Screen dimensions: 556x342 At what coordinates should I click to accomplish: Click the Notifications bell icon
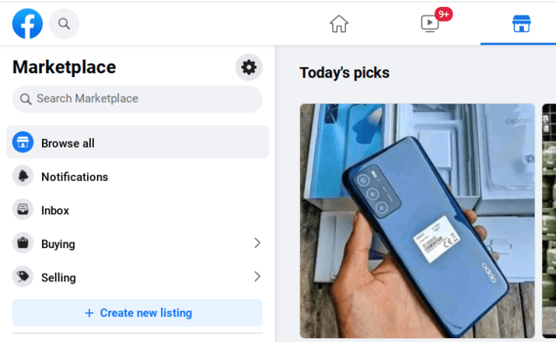[x=23, y=176]
